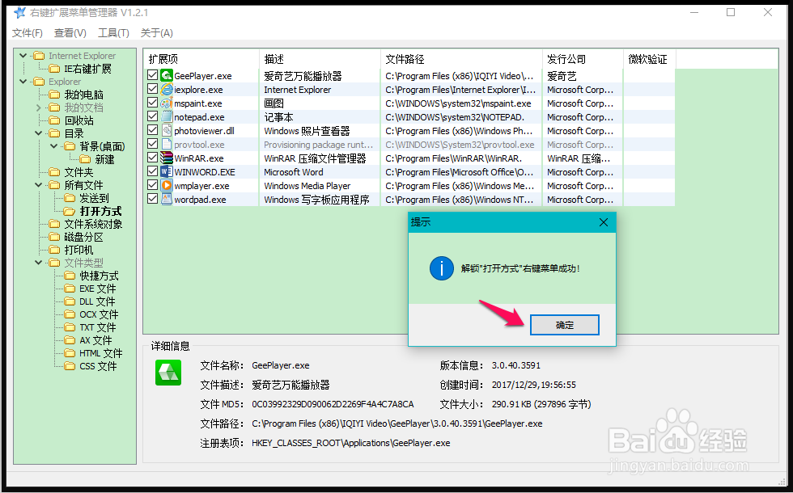793x493 pixels.
Task: Click the notepad.exe icon in list
Action: pyautogui.click(x=167, y=116)
